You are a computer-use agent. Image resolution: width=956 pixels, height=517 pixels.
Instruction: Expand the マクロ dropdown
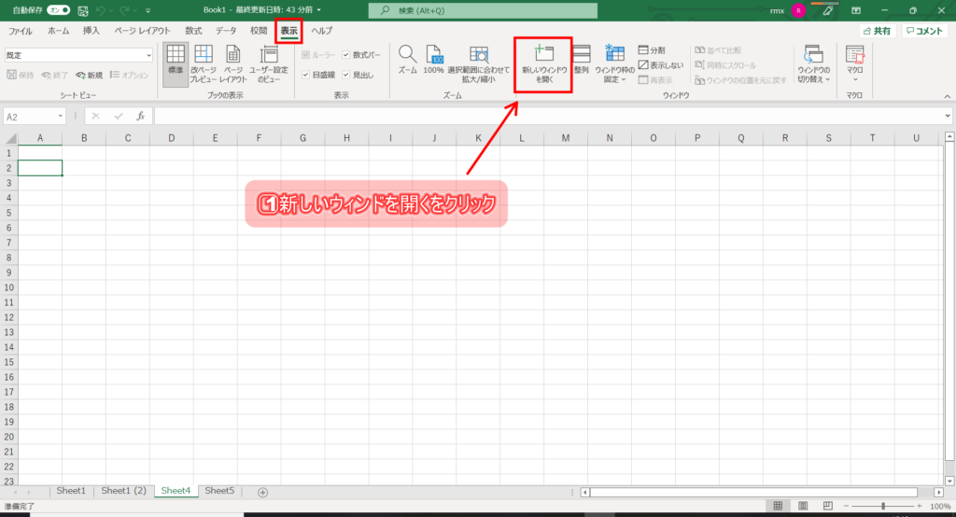click(854, 63)
